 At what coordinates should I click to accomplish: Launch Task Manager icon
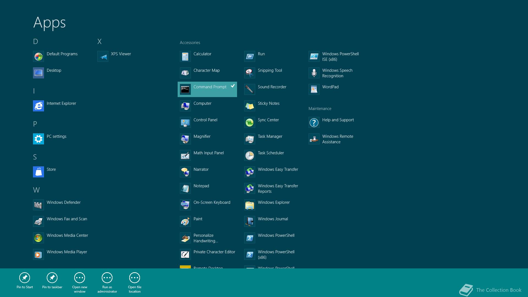(x=249, y=139)
